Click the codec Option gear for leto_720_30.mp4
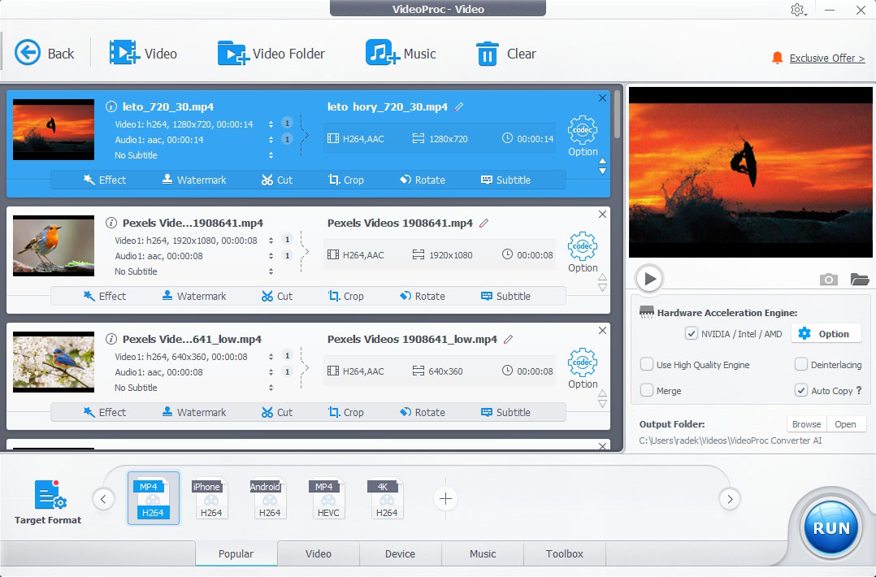876x577 pixels. click(583, 131)
